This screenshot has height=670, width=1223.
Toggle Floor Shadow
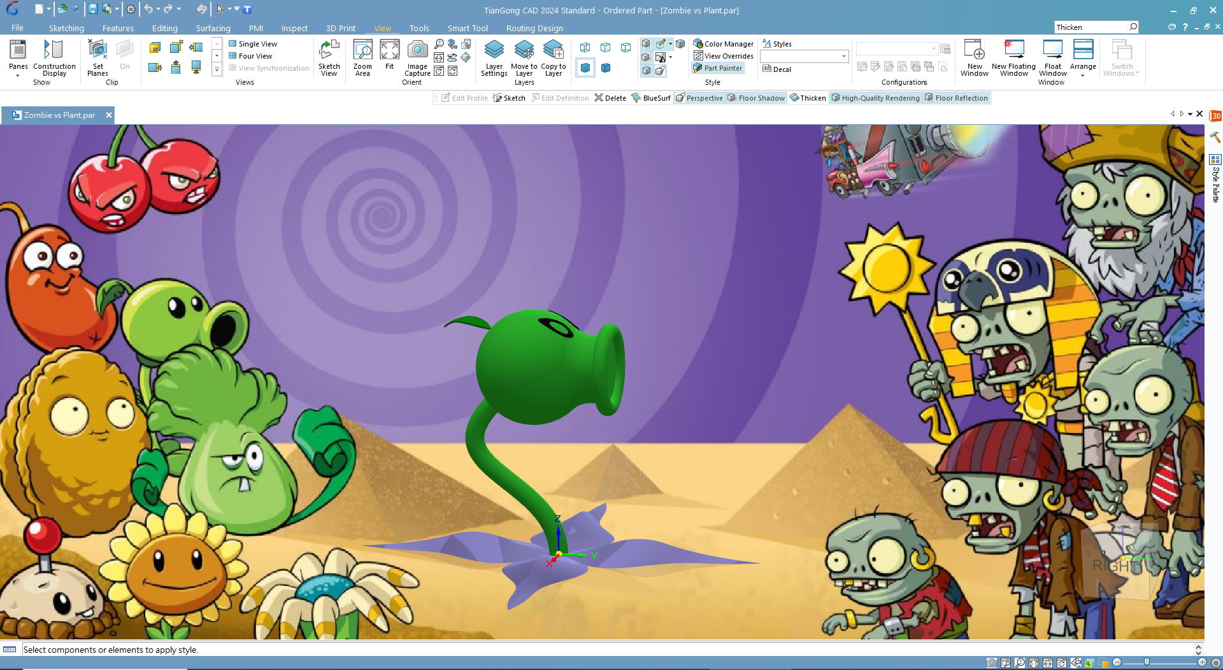pos(756,98)
